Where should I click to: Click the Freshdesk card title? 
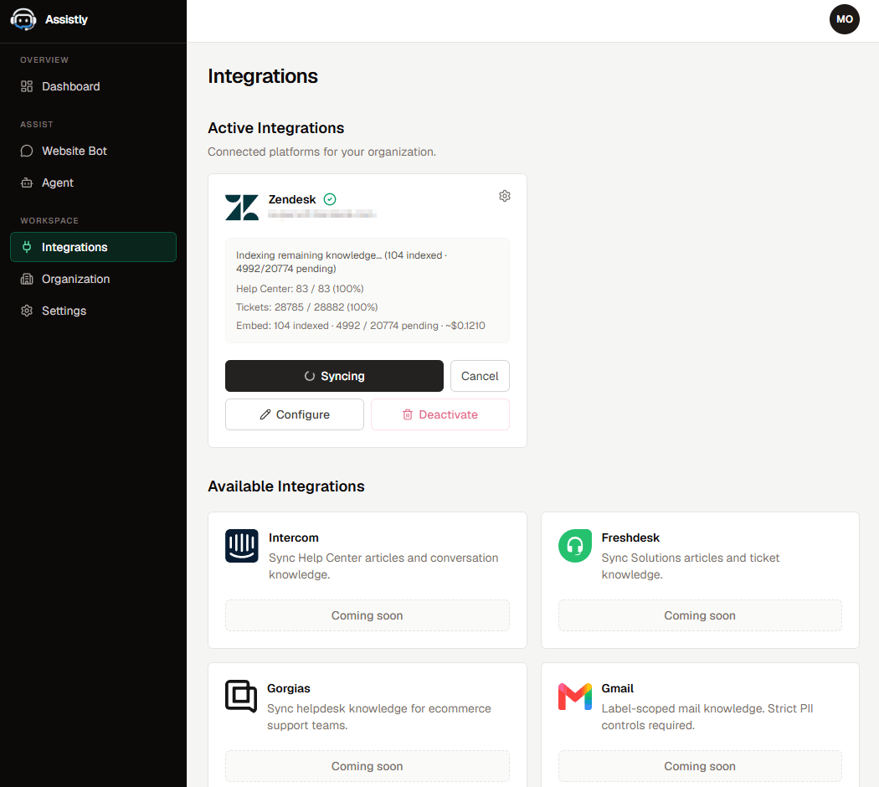[630, 538]
